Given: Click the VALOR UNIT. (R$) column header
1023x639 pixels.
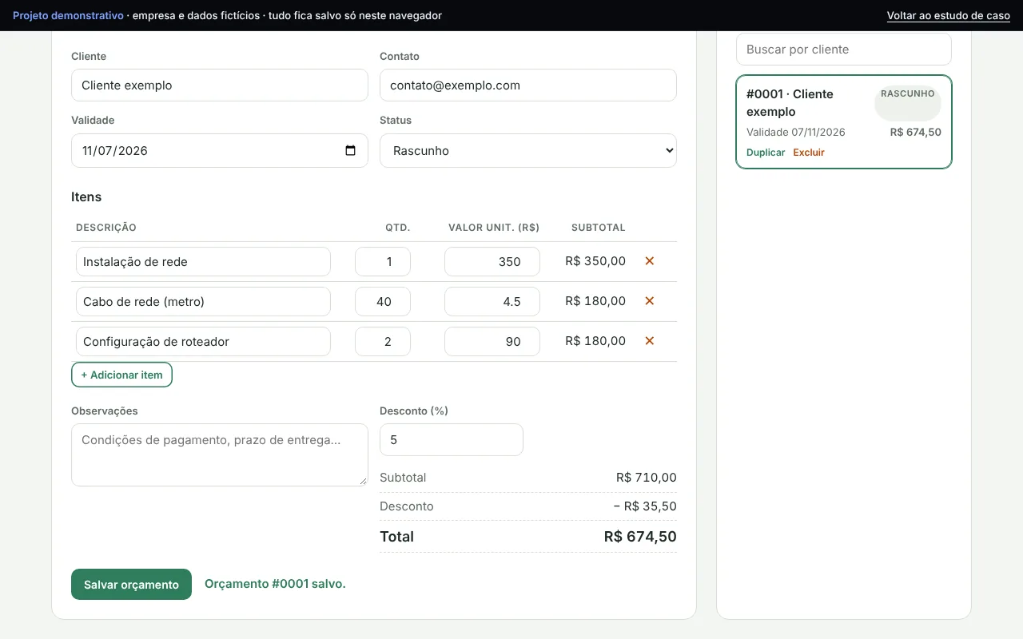Looking at the screenshot, I should [x=494, y=228].
